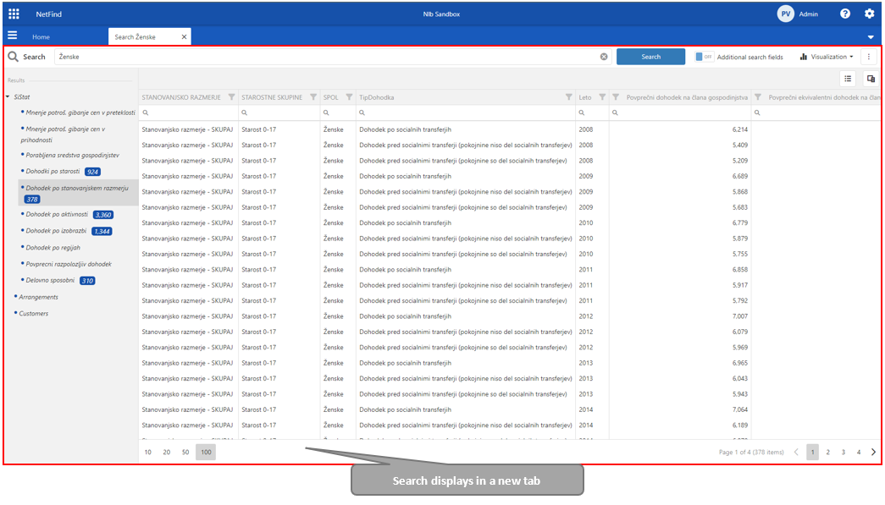Clear the search text with X icon

pos(604,57)
